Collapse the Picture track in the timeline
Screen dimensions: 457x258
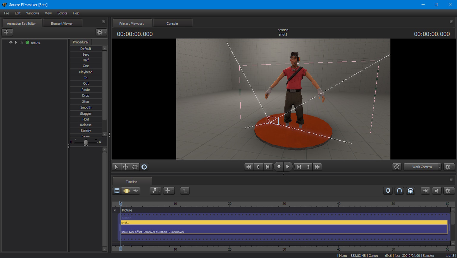pos(115,210)
